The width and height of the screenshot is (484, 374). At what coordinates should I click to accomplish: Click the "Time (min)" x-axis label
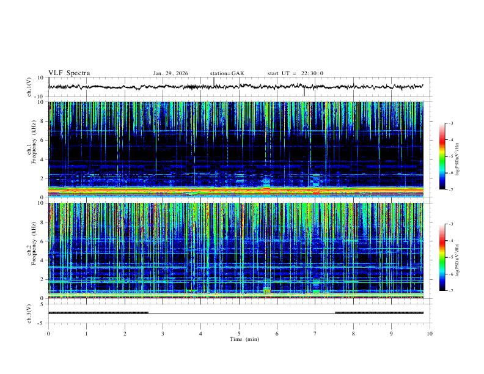[244, 339]
